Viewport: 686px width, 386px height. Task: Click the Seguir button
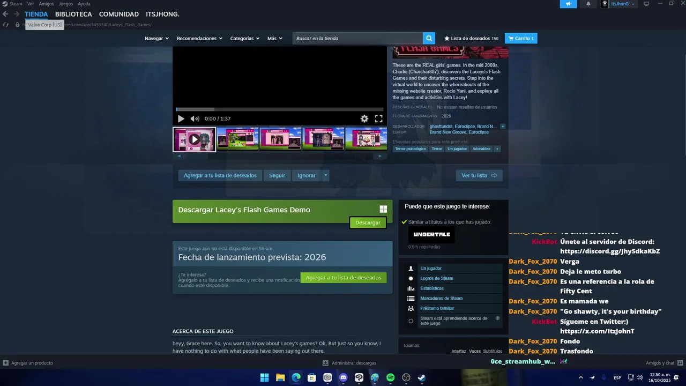(x=277, y=175)
